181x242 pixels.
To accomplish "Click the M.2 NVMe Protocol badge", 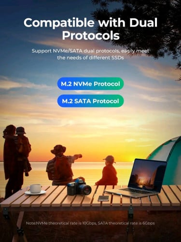I will pyautogui.click(x=91, y=84).
